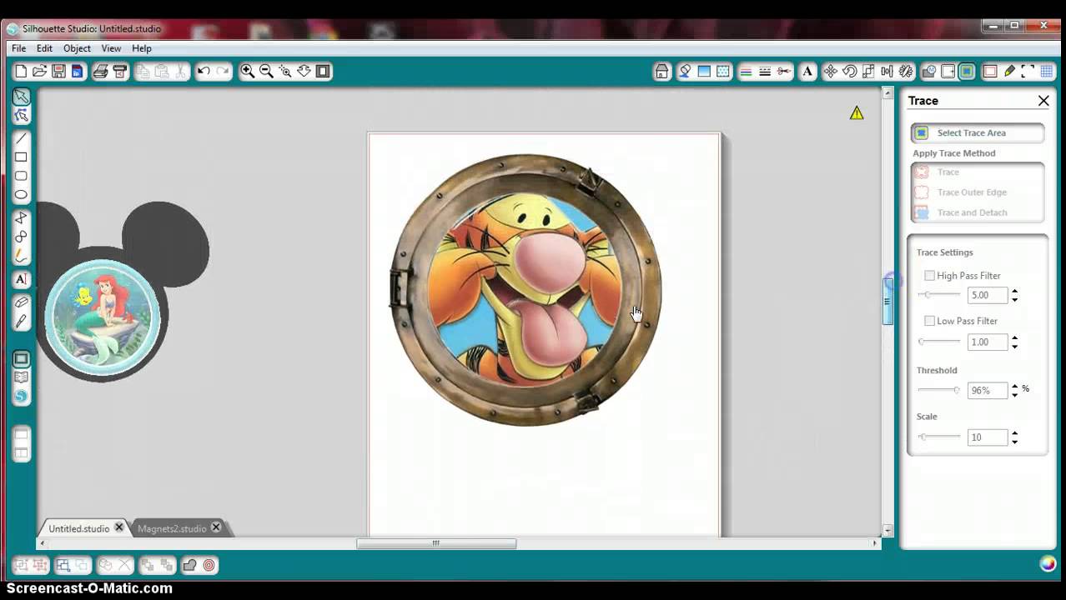The image size is (1066, 600).
Task: Click the High Pass Filter slider
Action: tap(939, 295)
